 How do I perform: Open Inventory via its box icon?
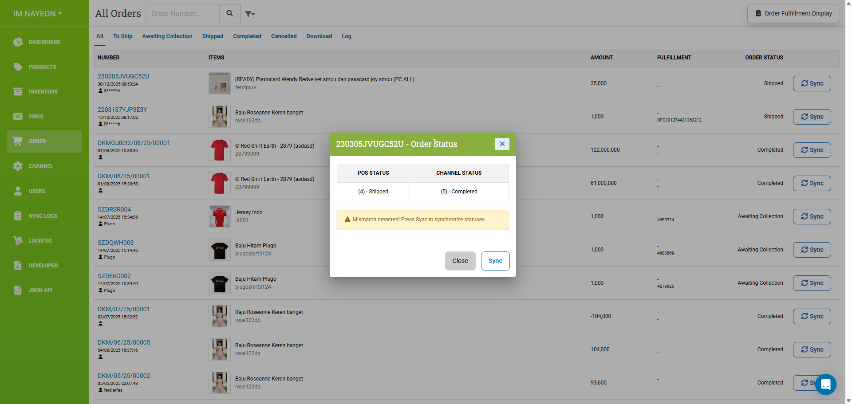tap(18, 92)
